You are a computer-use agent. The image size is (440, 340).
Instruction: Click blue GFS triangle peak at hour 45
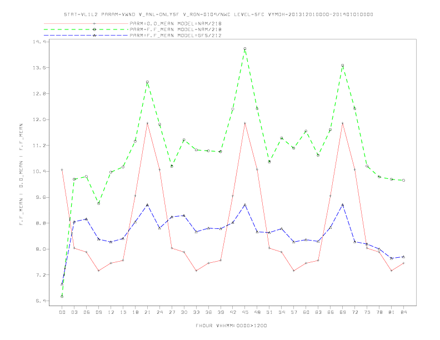[x=245, y=205]
